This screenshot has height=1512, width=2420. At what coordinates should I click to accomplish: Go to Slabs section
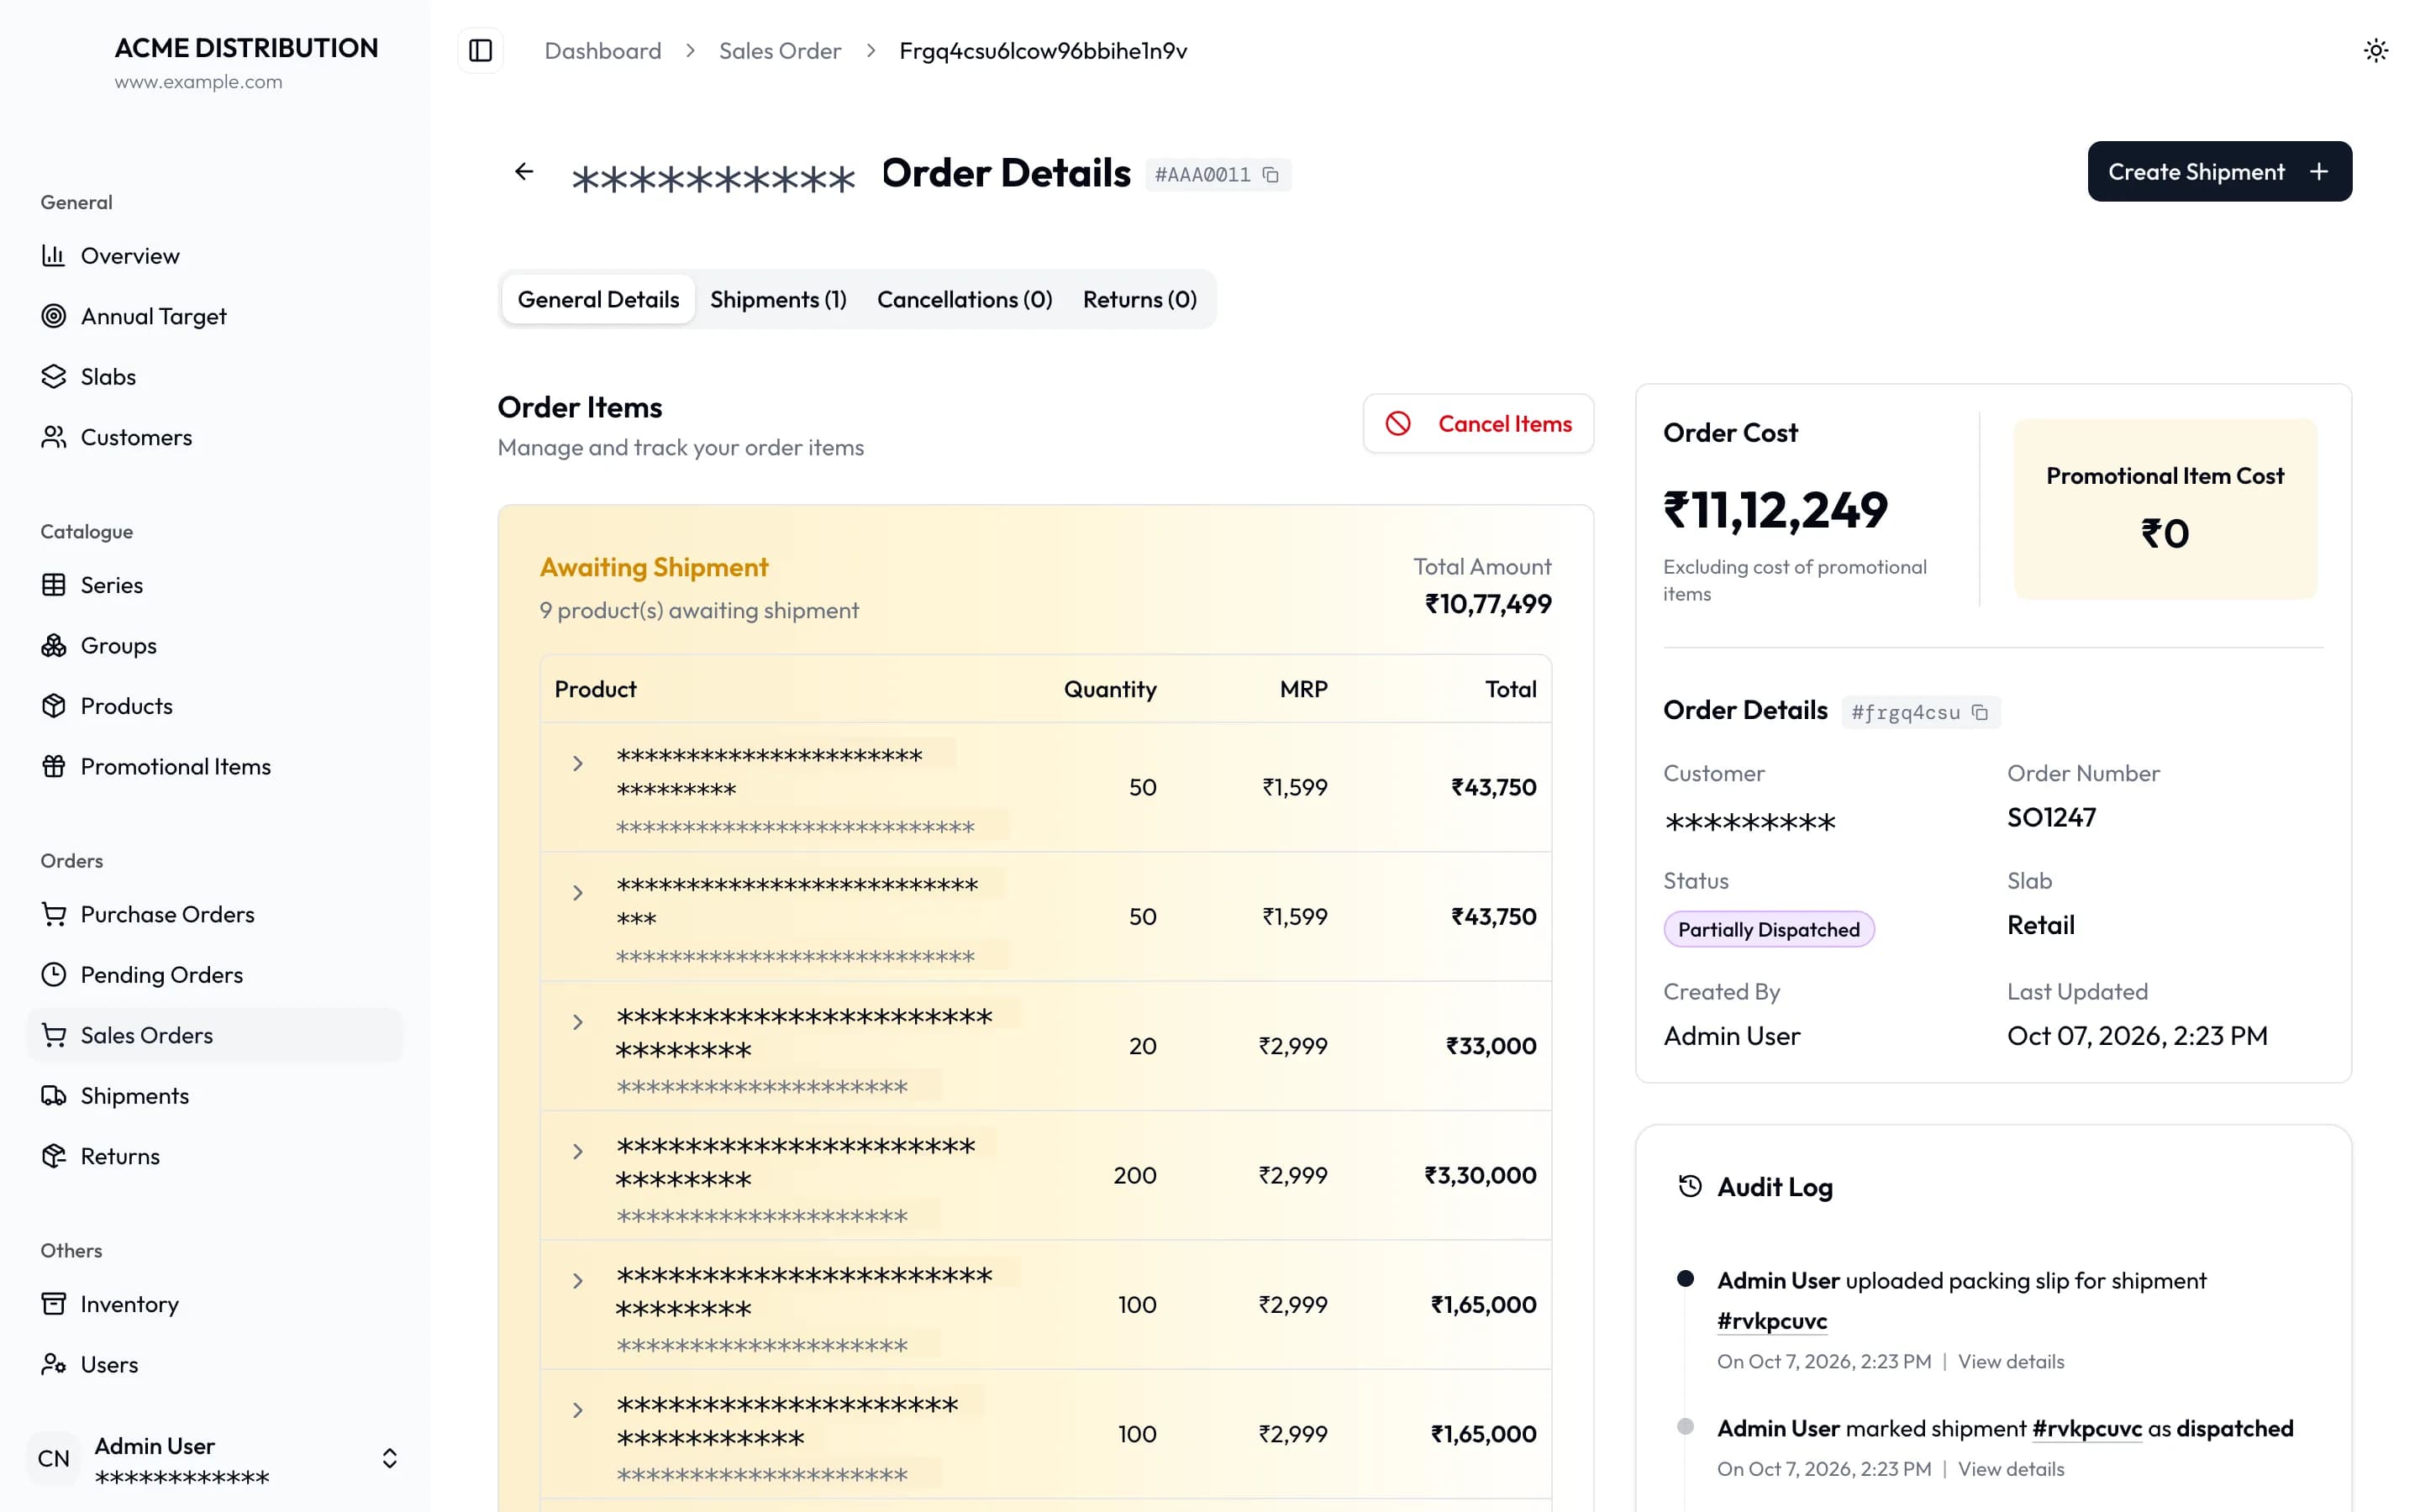point(214,377)
